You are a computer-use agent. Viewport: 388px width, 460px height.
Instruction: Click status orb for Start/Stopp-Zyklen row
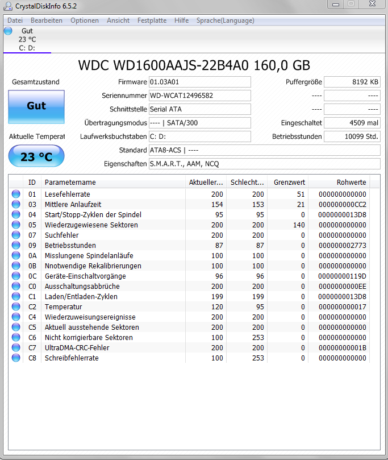[x=16, y=214]
